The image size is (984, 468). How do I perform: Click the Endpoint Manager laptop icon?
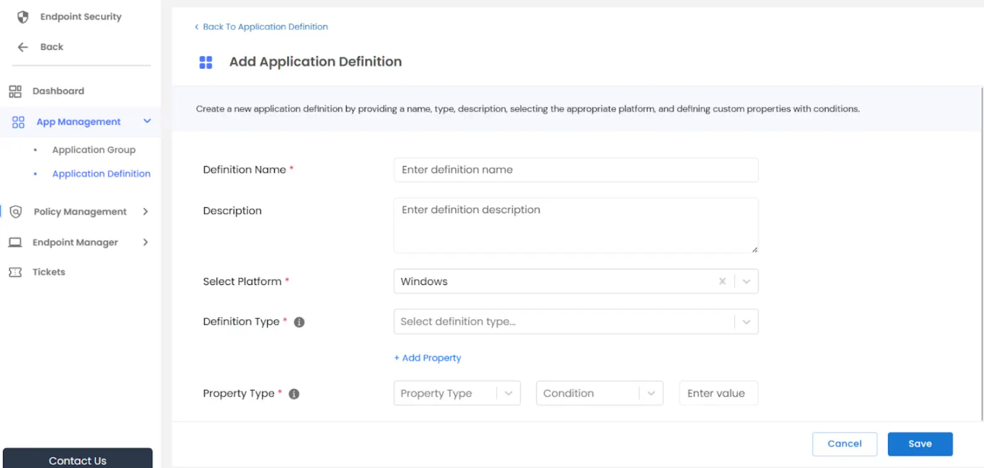(16, 242)
